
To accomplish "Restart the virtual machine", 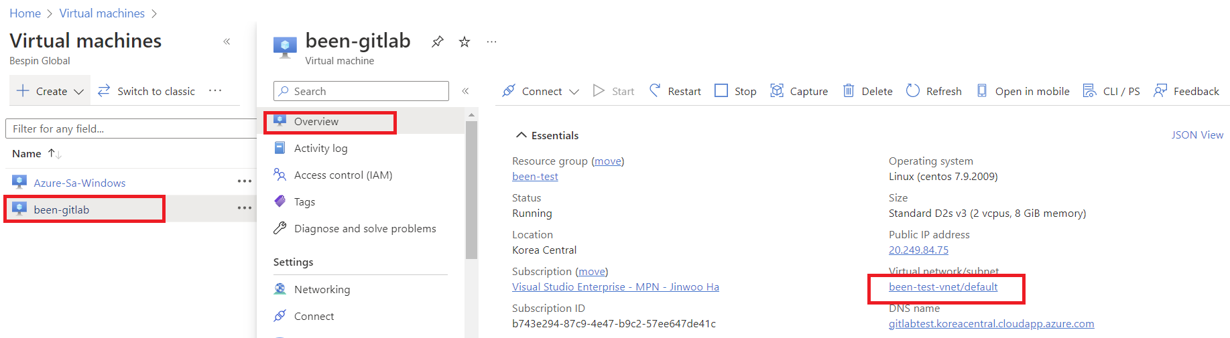I will pos(675,91).
